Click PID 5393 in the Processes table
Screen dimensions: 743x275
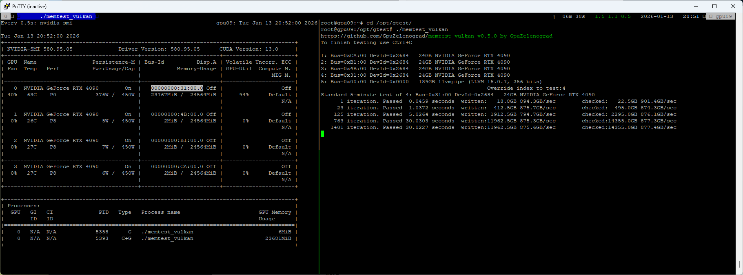point(102,238)
